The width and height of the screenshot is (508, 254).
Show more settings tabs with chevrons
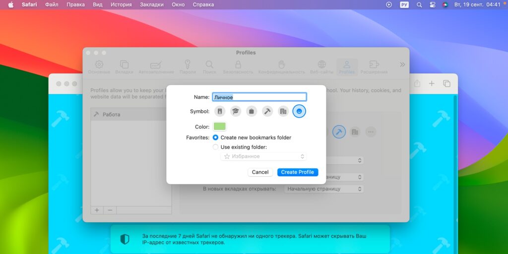coord(402,64)
